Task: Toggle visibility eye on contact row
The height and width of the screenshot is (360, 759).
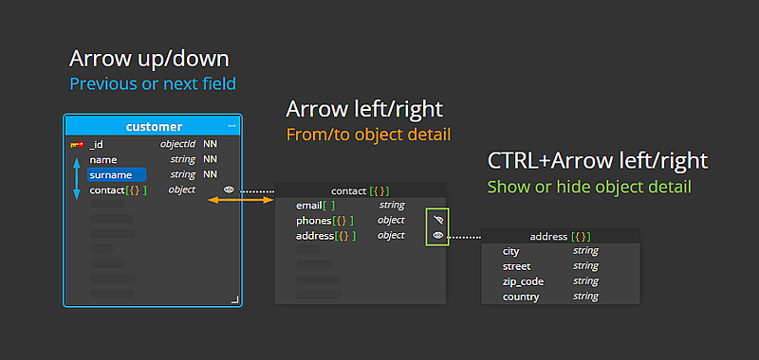Action: (229, 189)
